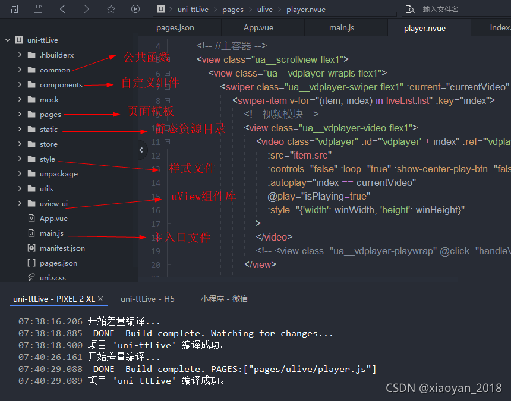Collapse the sidebar with the arrow handle
Image resolution: width=511 pixels, height=401 pixels.
[141, 150]
